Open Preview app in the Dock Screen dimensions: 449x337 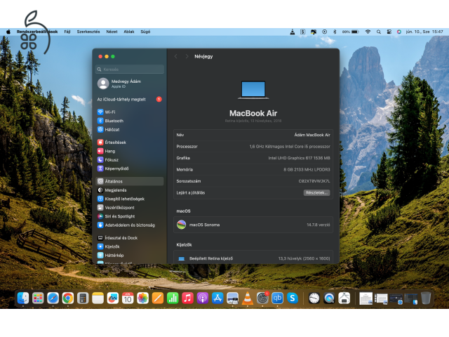tap(232, 298)
